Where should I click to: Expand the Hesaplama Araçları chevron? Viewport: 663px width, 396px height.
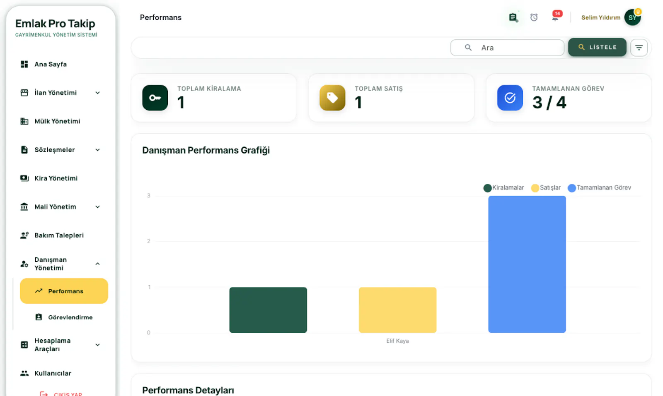98,345
